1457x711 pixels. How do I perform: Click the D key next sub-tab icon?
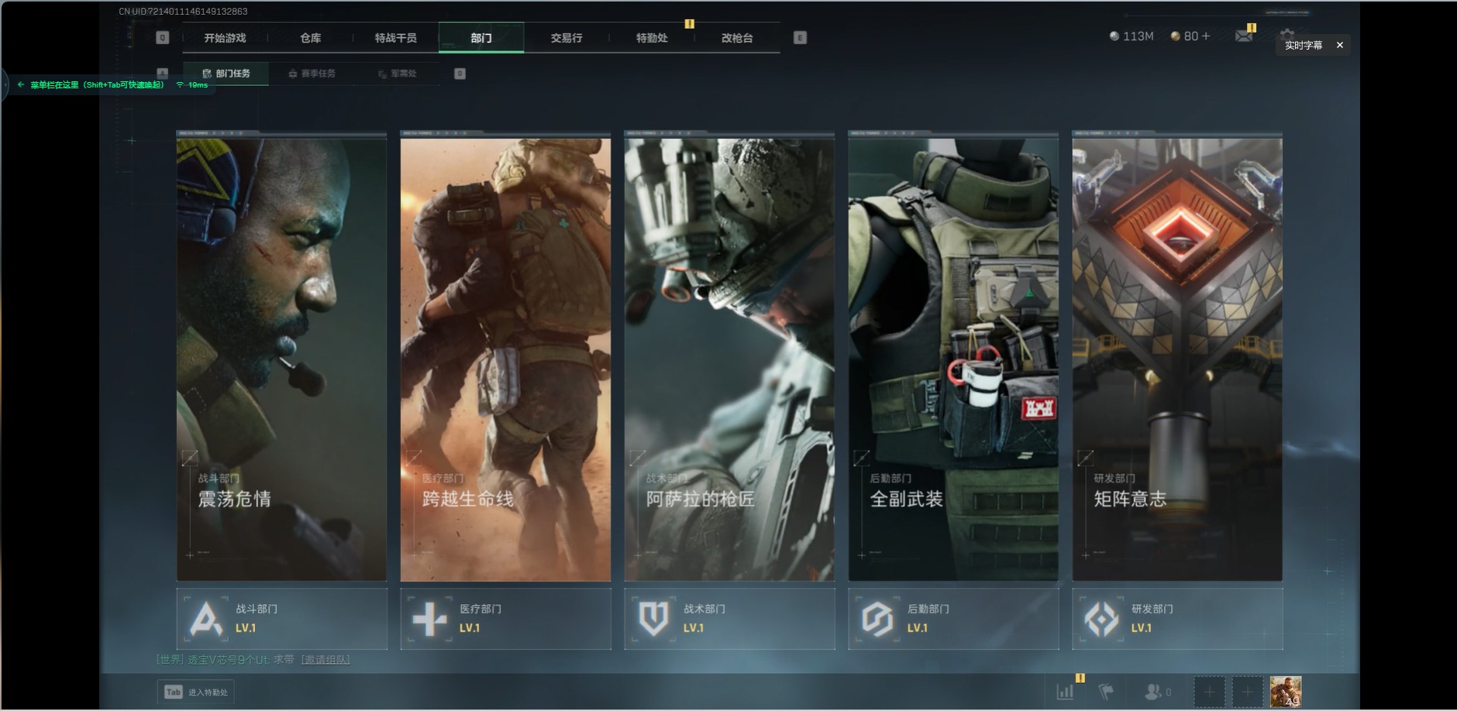[460, 74]
